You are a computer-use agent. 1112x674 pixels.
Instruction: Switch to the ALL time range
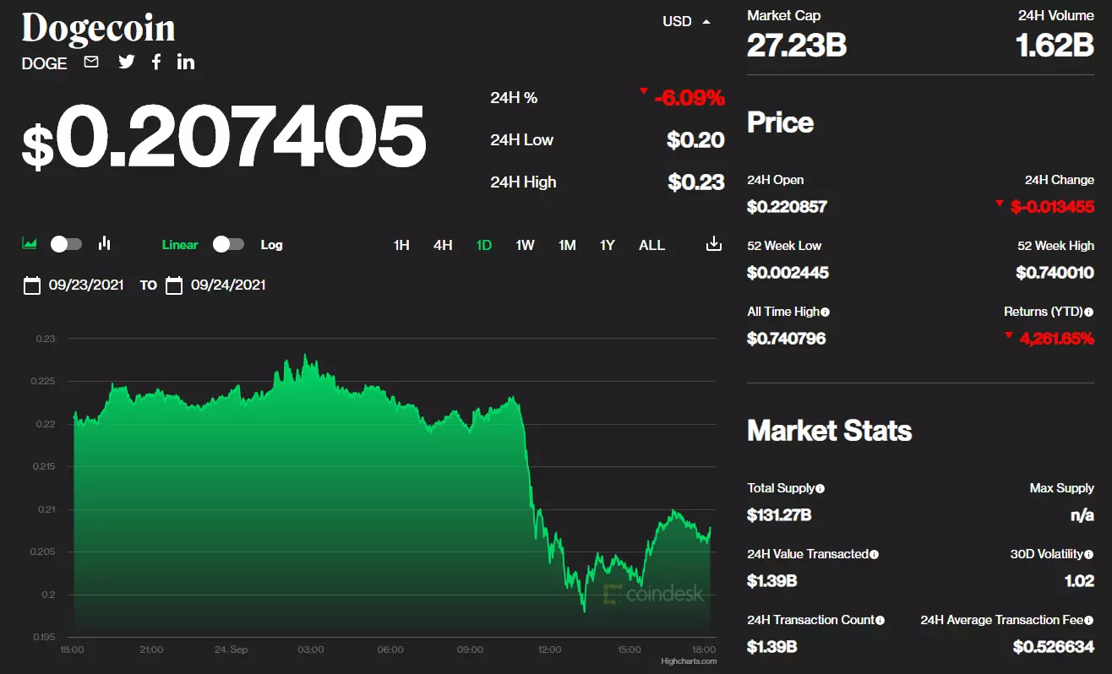[x=651, y=245]
